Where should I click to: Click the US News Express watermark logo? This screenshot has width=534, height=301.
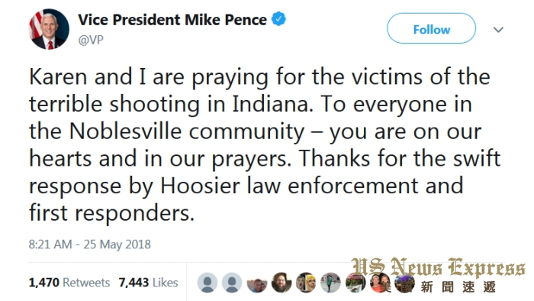coord(439,275)
